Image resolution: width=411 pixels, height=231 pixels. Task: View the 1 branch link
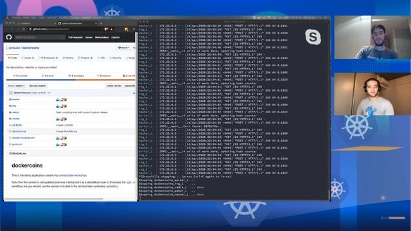point(48,76)
